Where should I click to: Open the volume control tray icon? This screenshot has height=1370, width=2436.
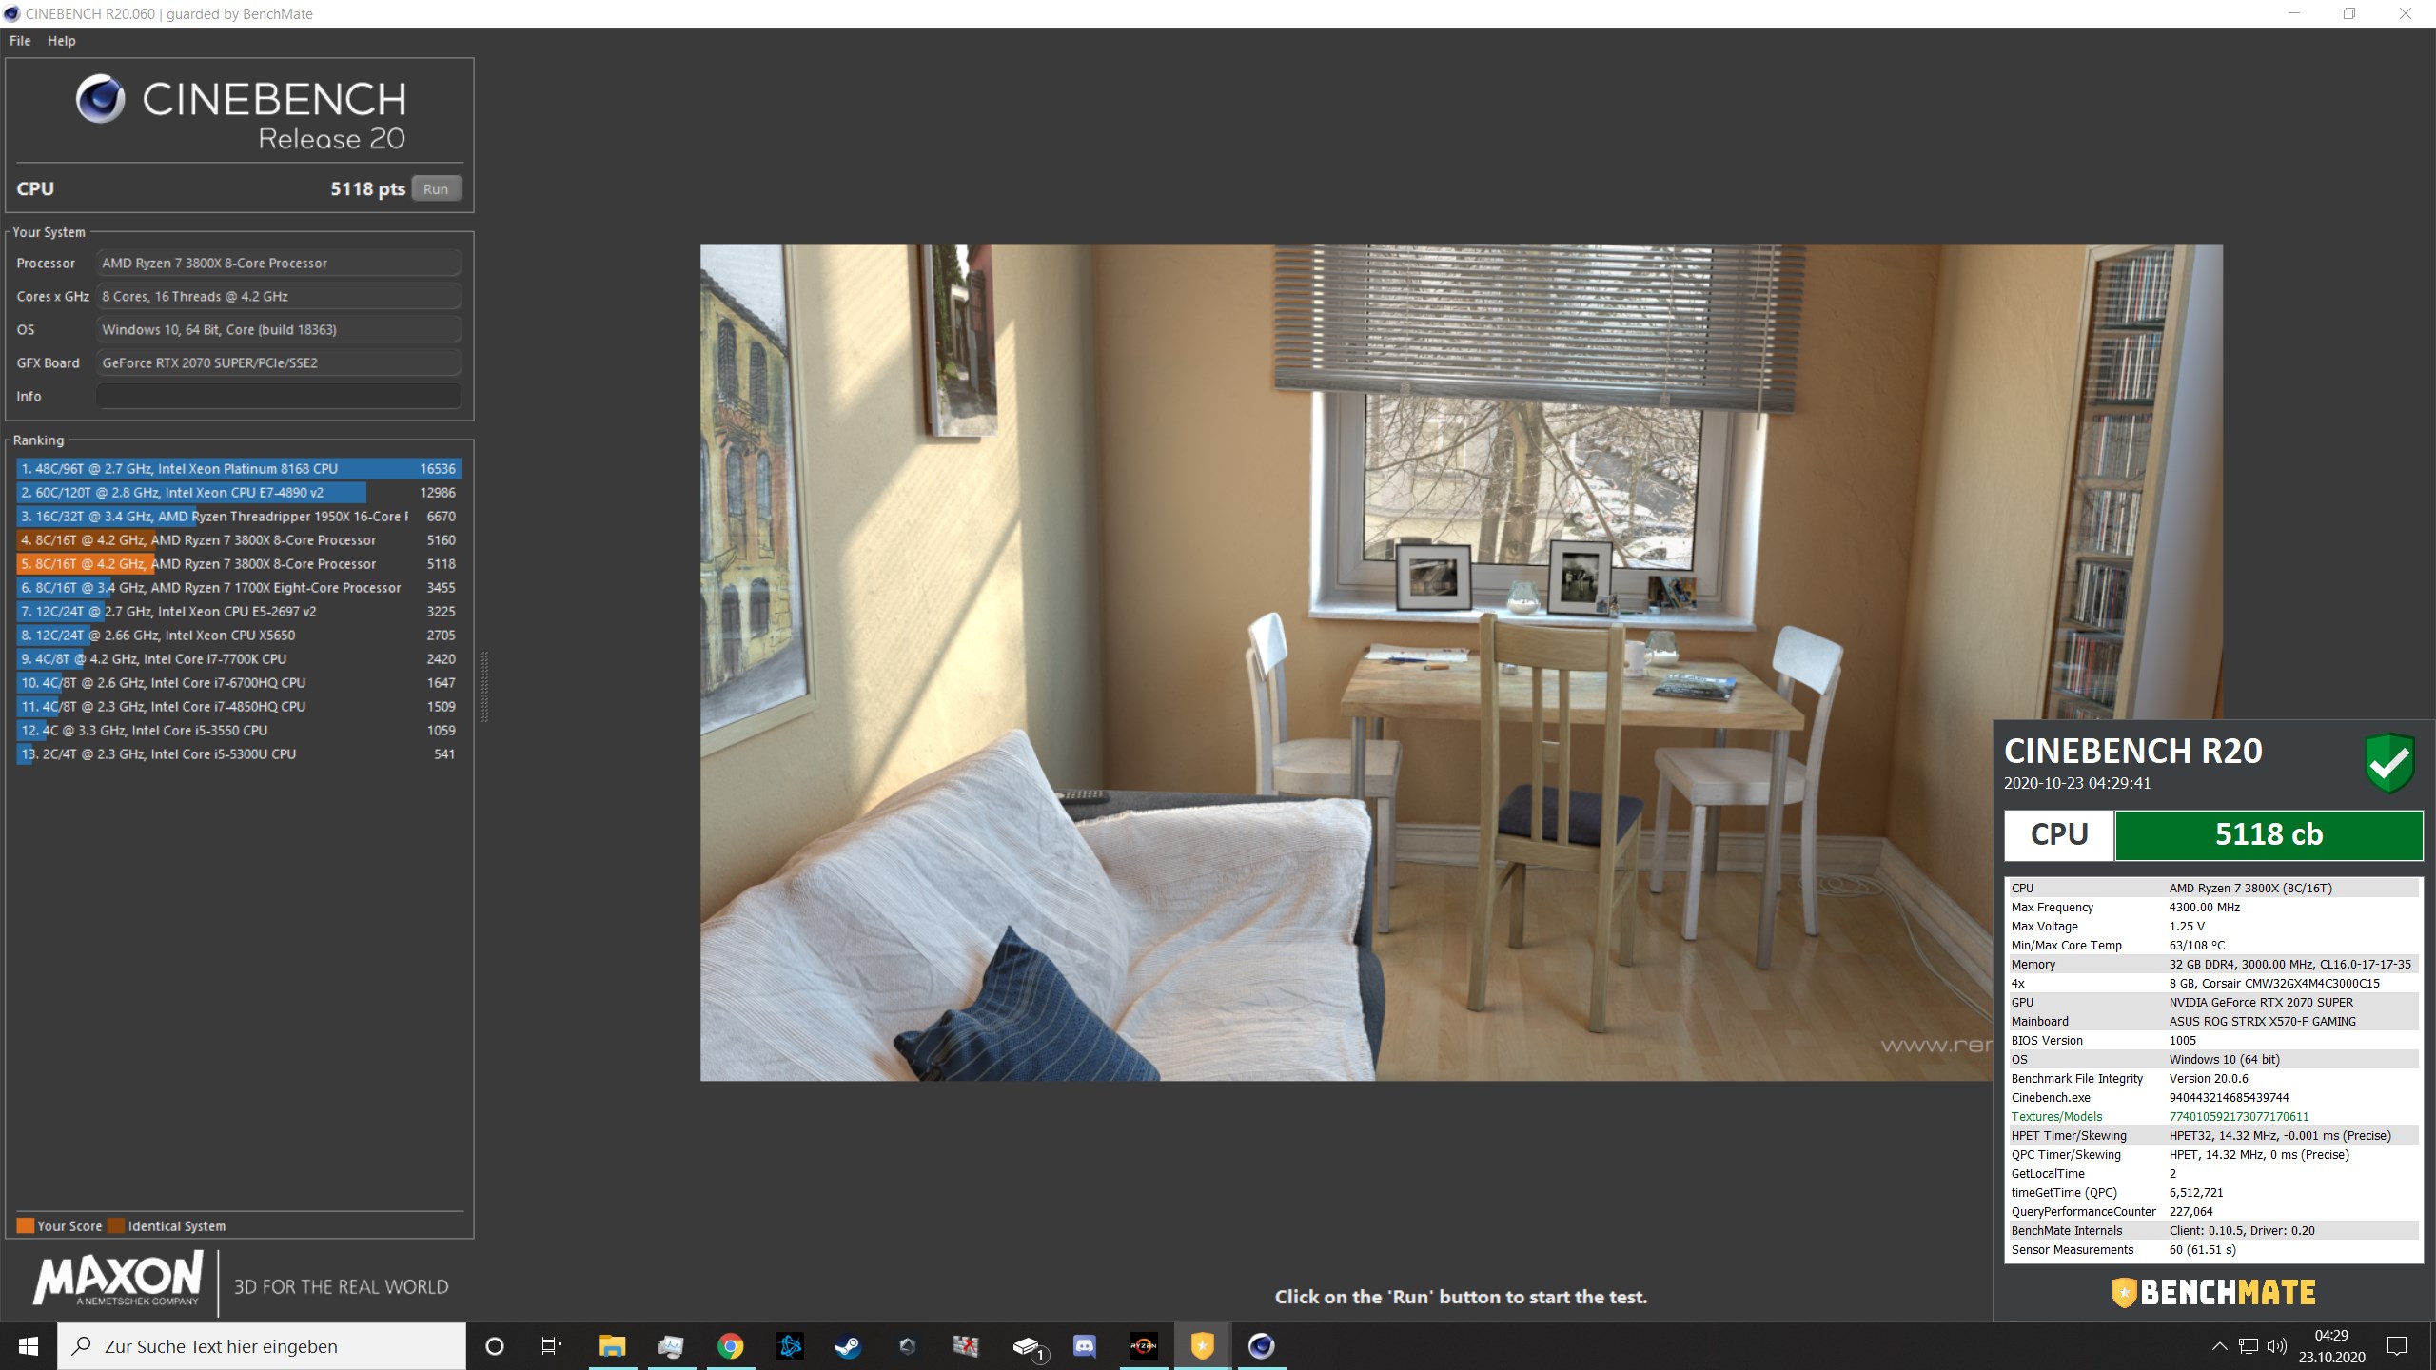pyautogui.click(x=2276, y=1346)
